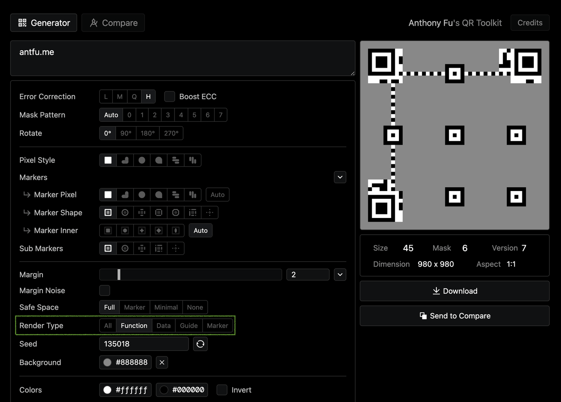
Task: Select the circle Marker Shape
Action: click(x=125, y=212)
